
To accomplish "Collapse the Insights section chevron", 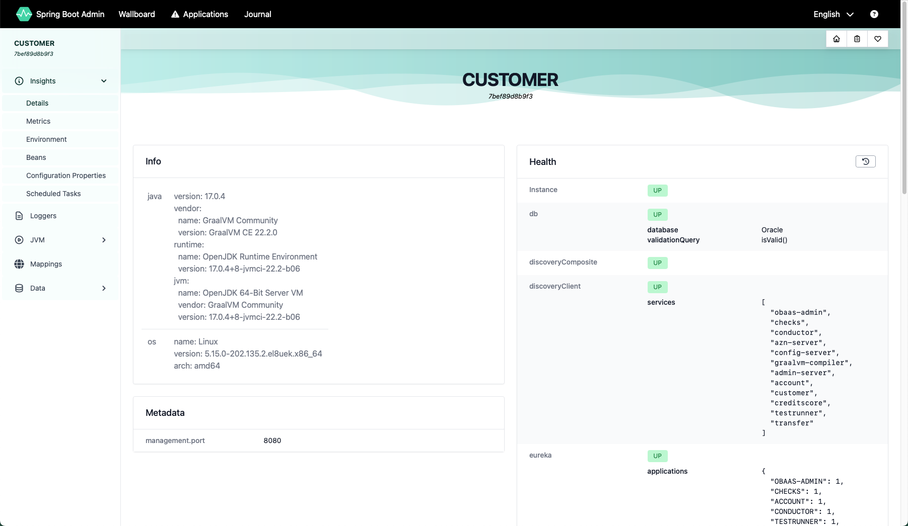I will point(104,81).
